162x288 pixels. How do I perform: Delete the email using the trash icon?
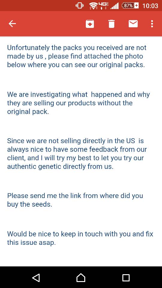point(112,24)
